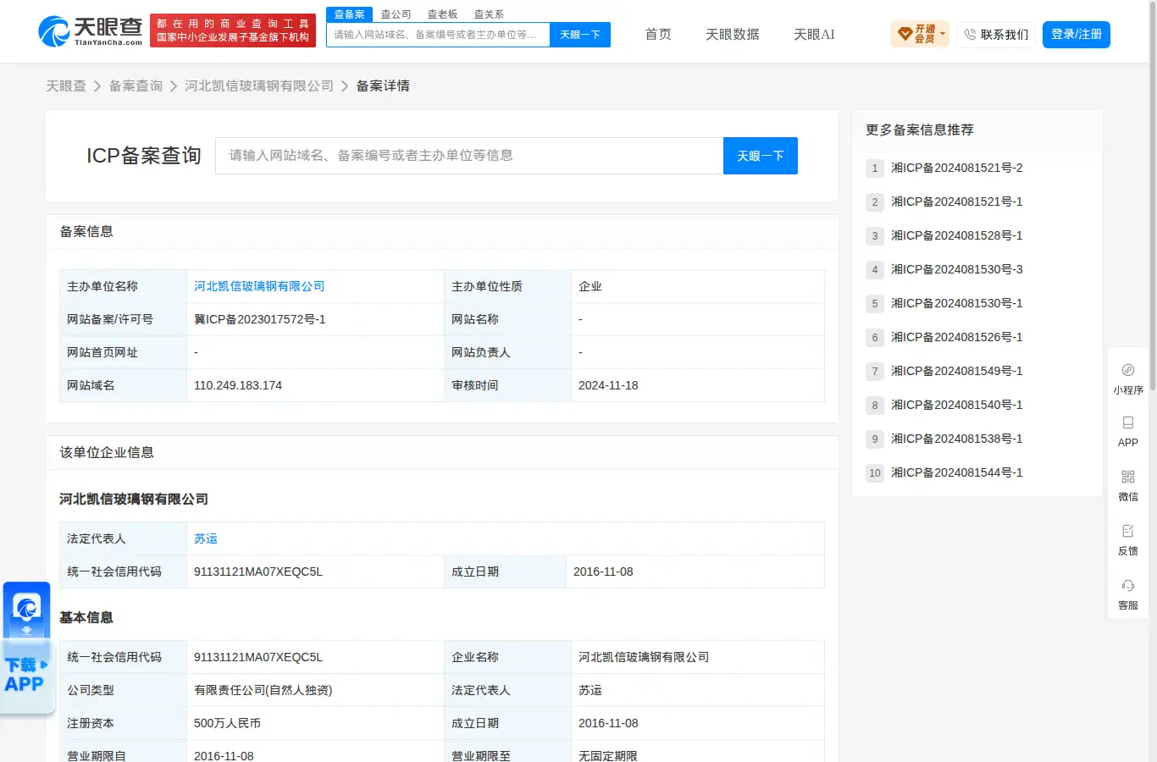Open the 备案查询 breadcrumb link
Screen dimensions: 1157x762
(136, 86)
